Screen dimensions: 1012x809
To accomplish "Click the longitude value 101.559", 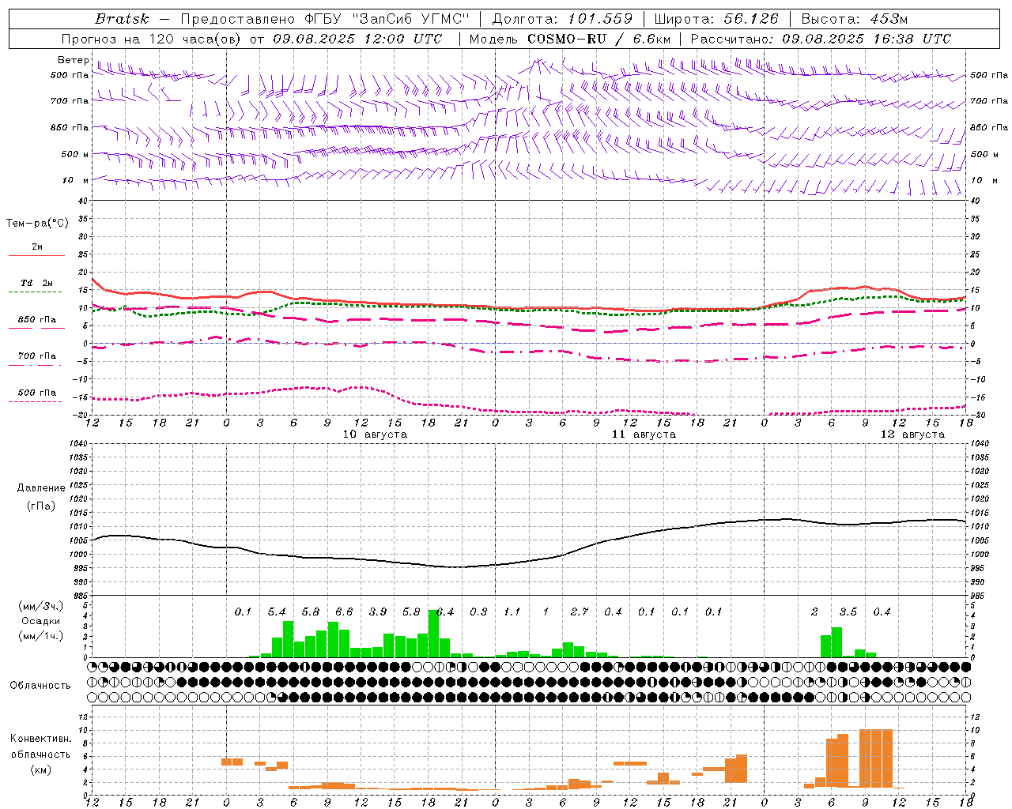I will (x=599, y=18).
